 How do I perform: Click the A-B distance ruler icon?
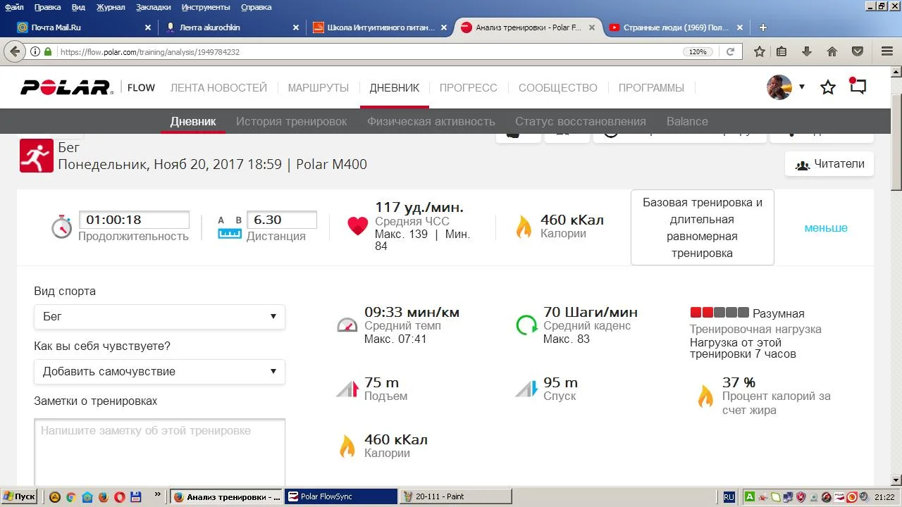coord(230,227)
